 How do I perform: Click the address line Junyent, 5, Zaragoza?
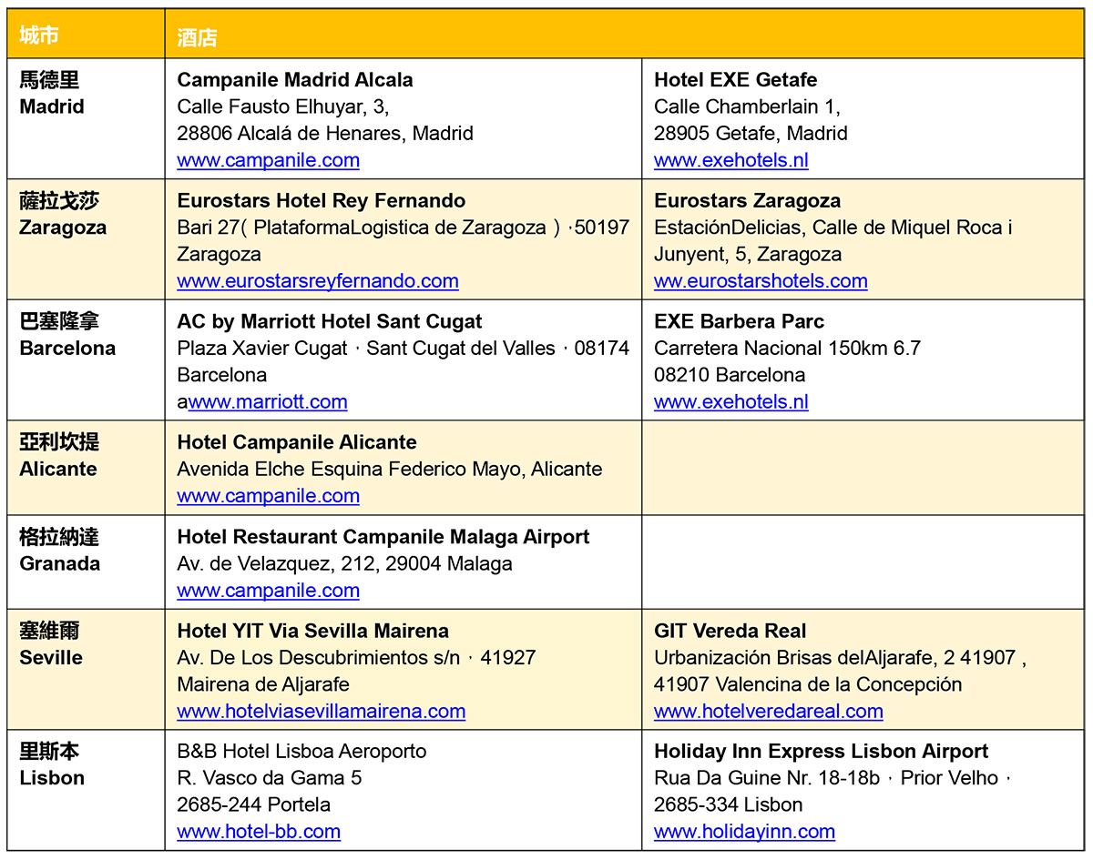pos(748,254)
